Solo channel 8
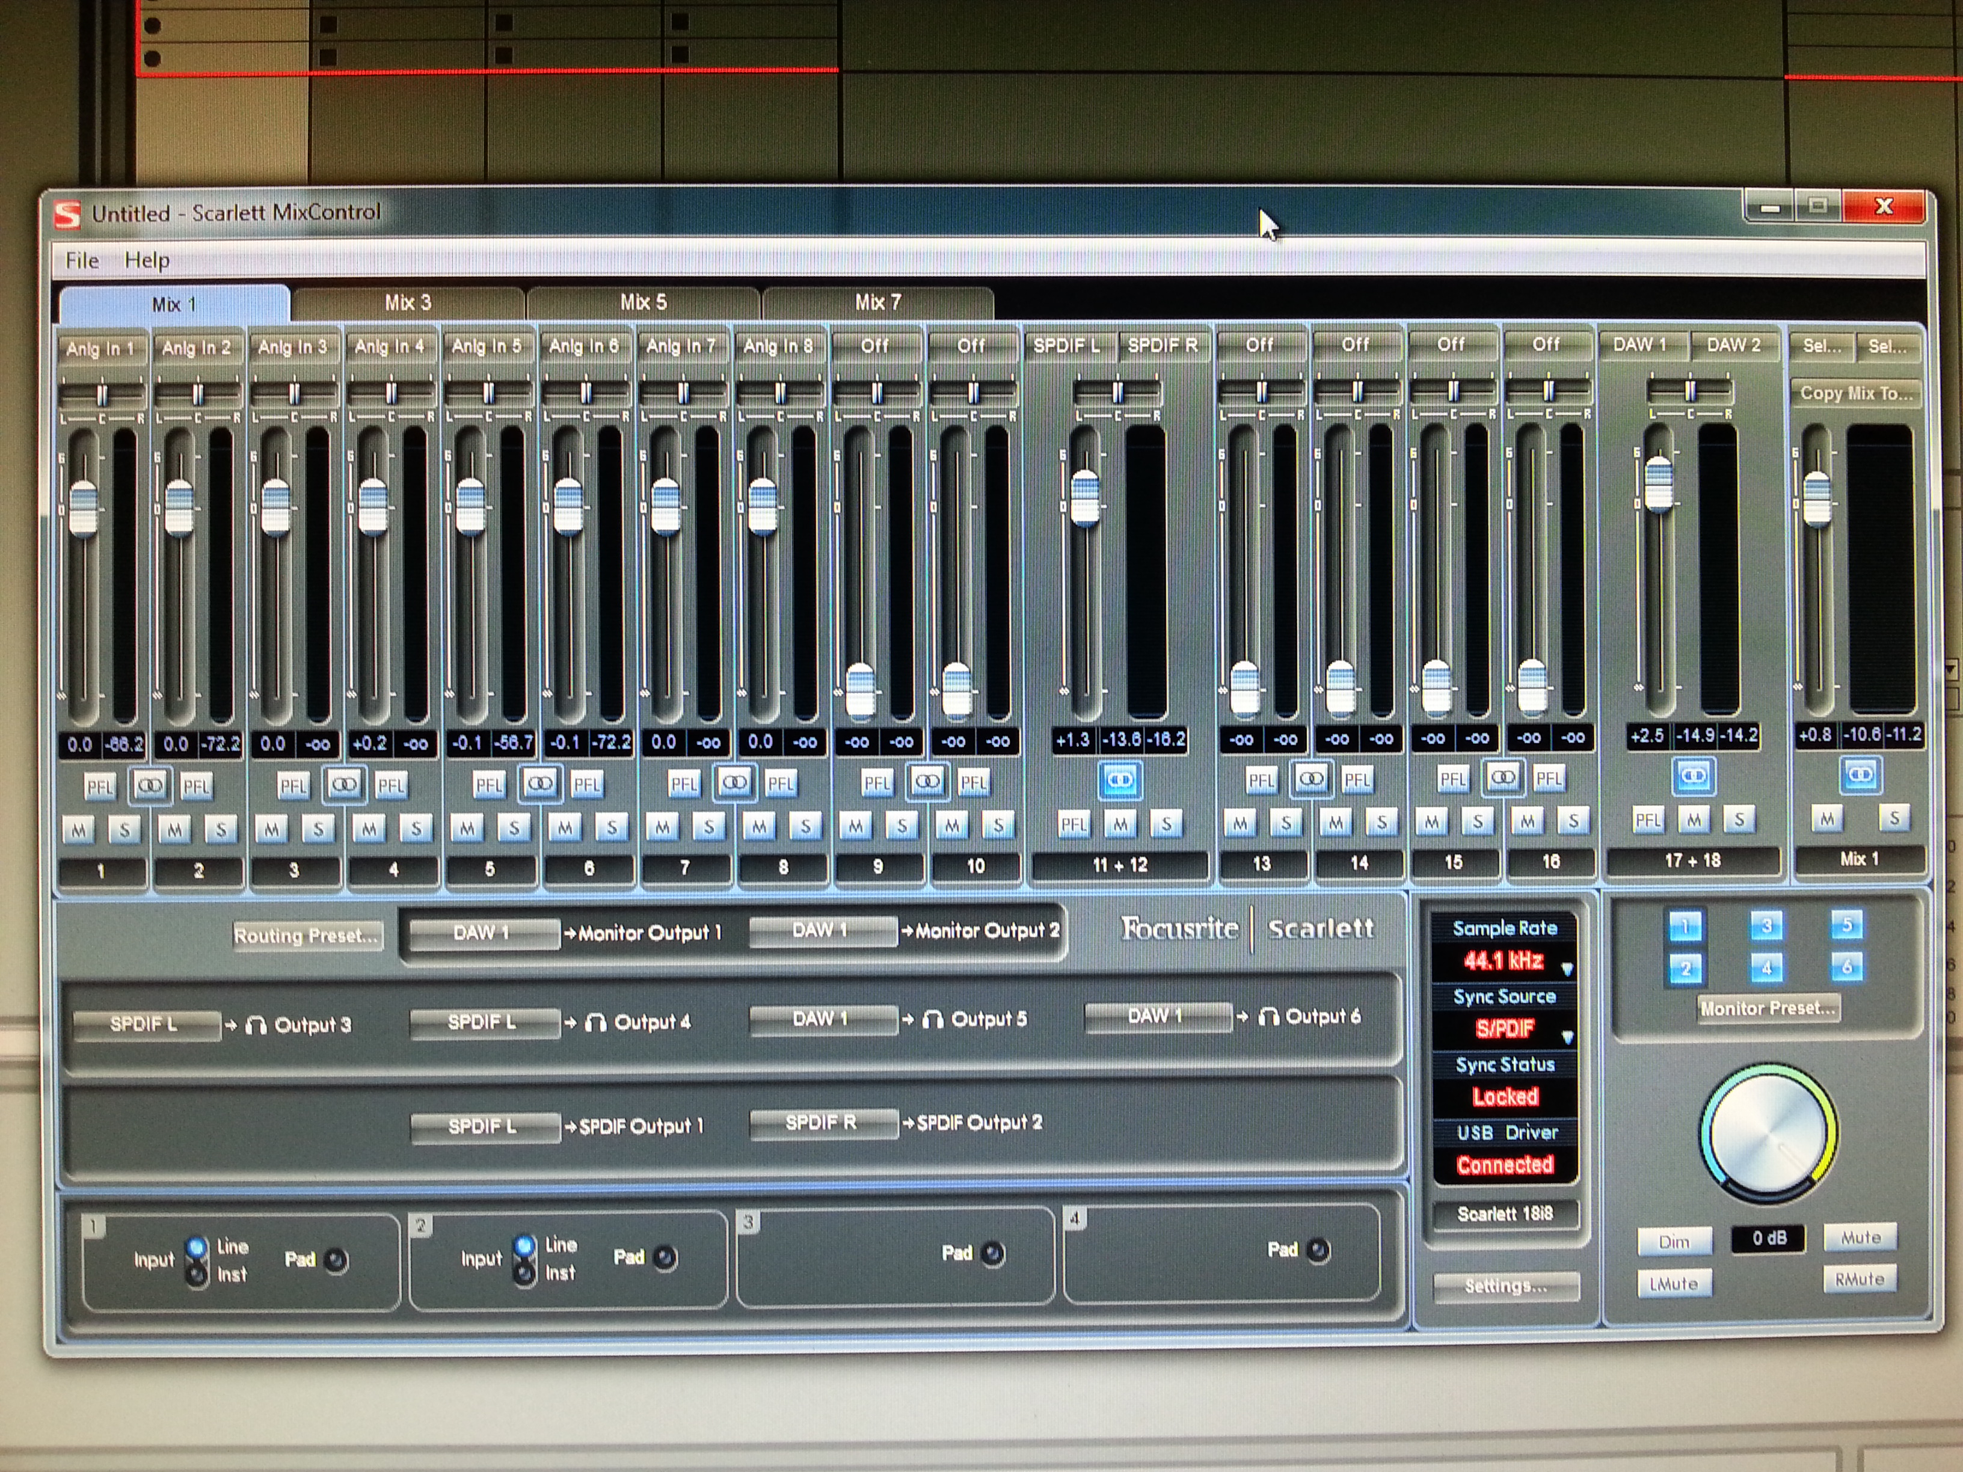The height and width of the screenshot is (1472, 1963). (805, 827)
